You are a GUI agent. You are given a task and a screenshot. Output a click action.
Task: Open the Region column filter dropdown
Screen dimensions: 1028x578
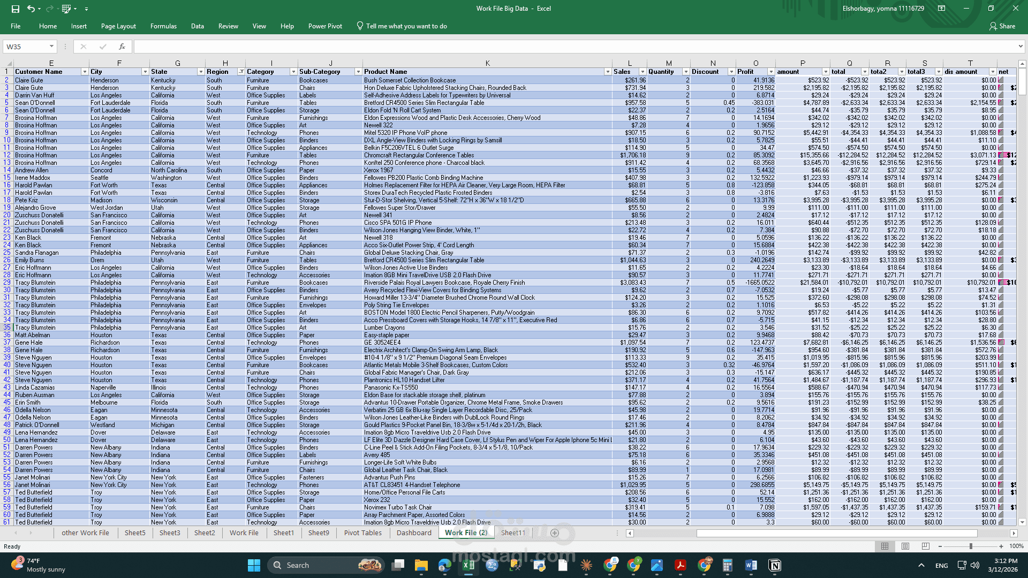tap(241, 72)
